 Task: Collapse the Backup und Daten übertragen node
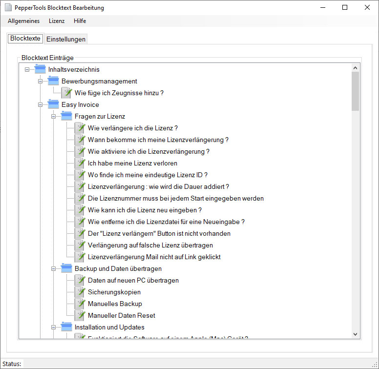(53, 268)
